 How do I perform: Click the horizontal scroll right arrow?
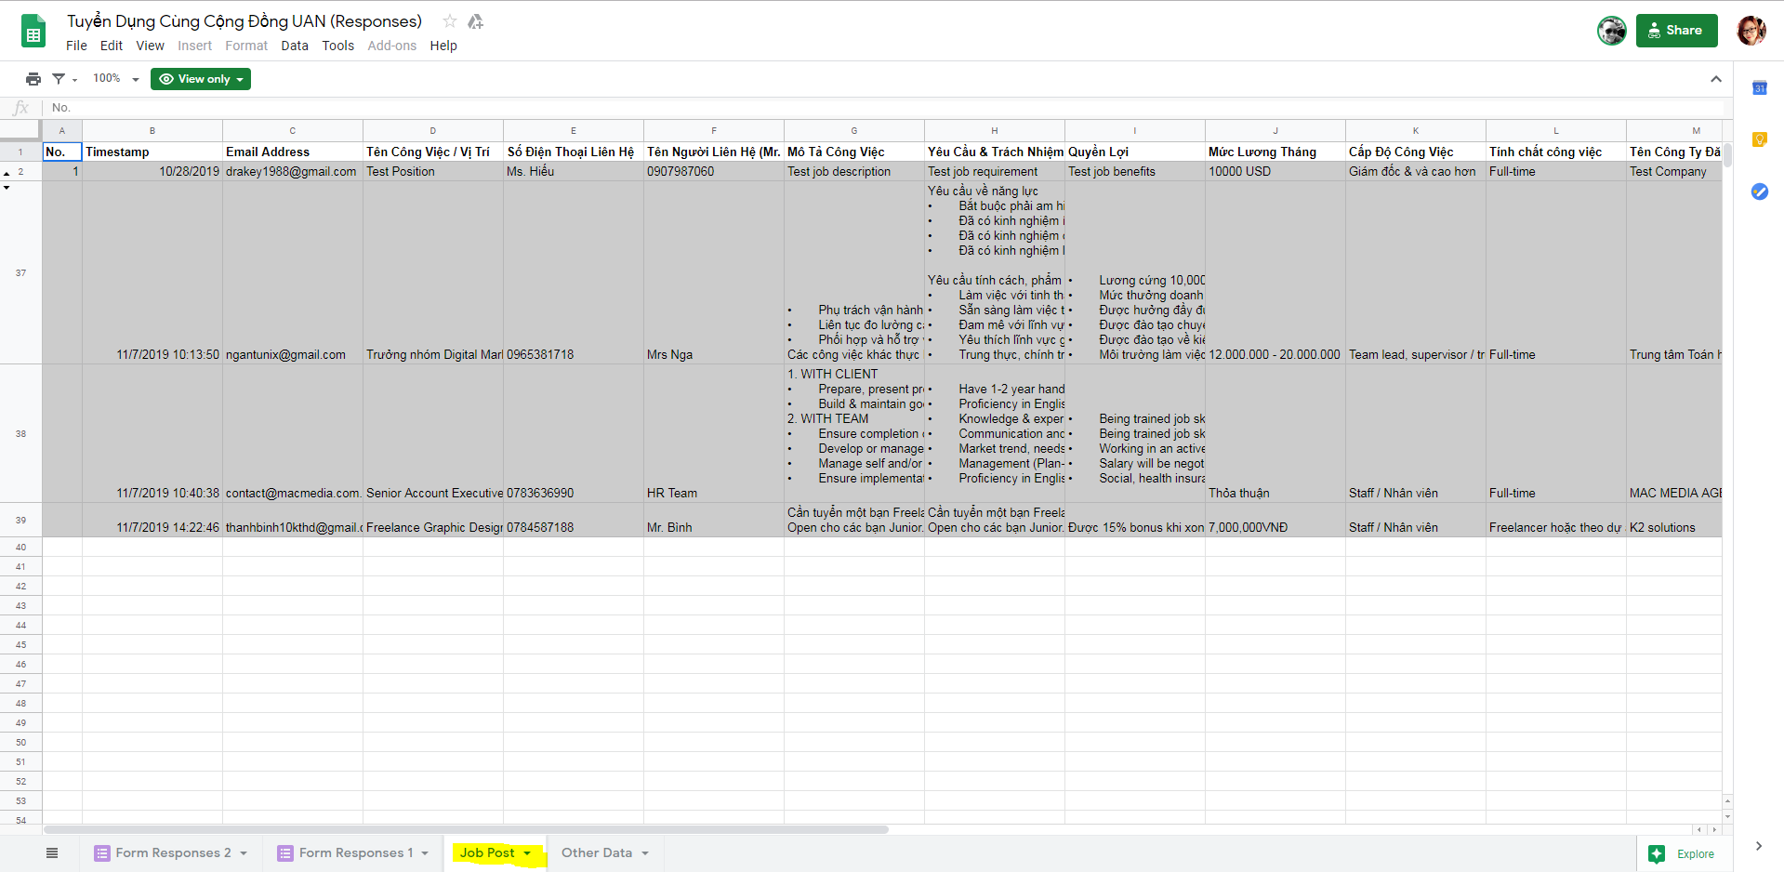click(1713, 829)
